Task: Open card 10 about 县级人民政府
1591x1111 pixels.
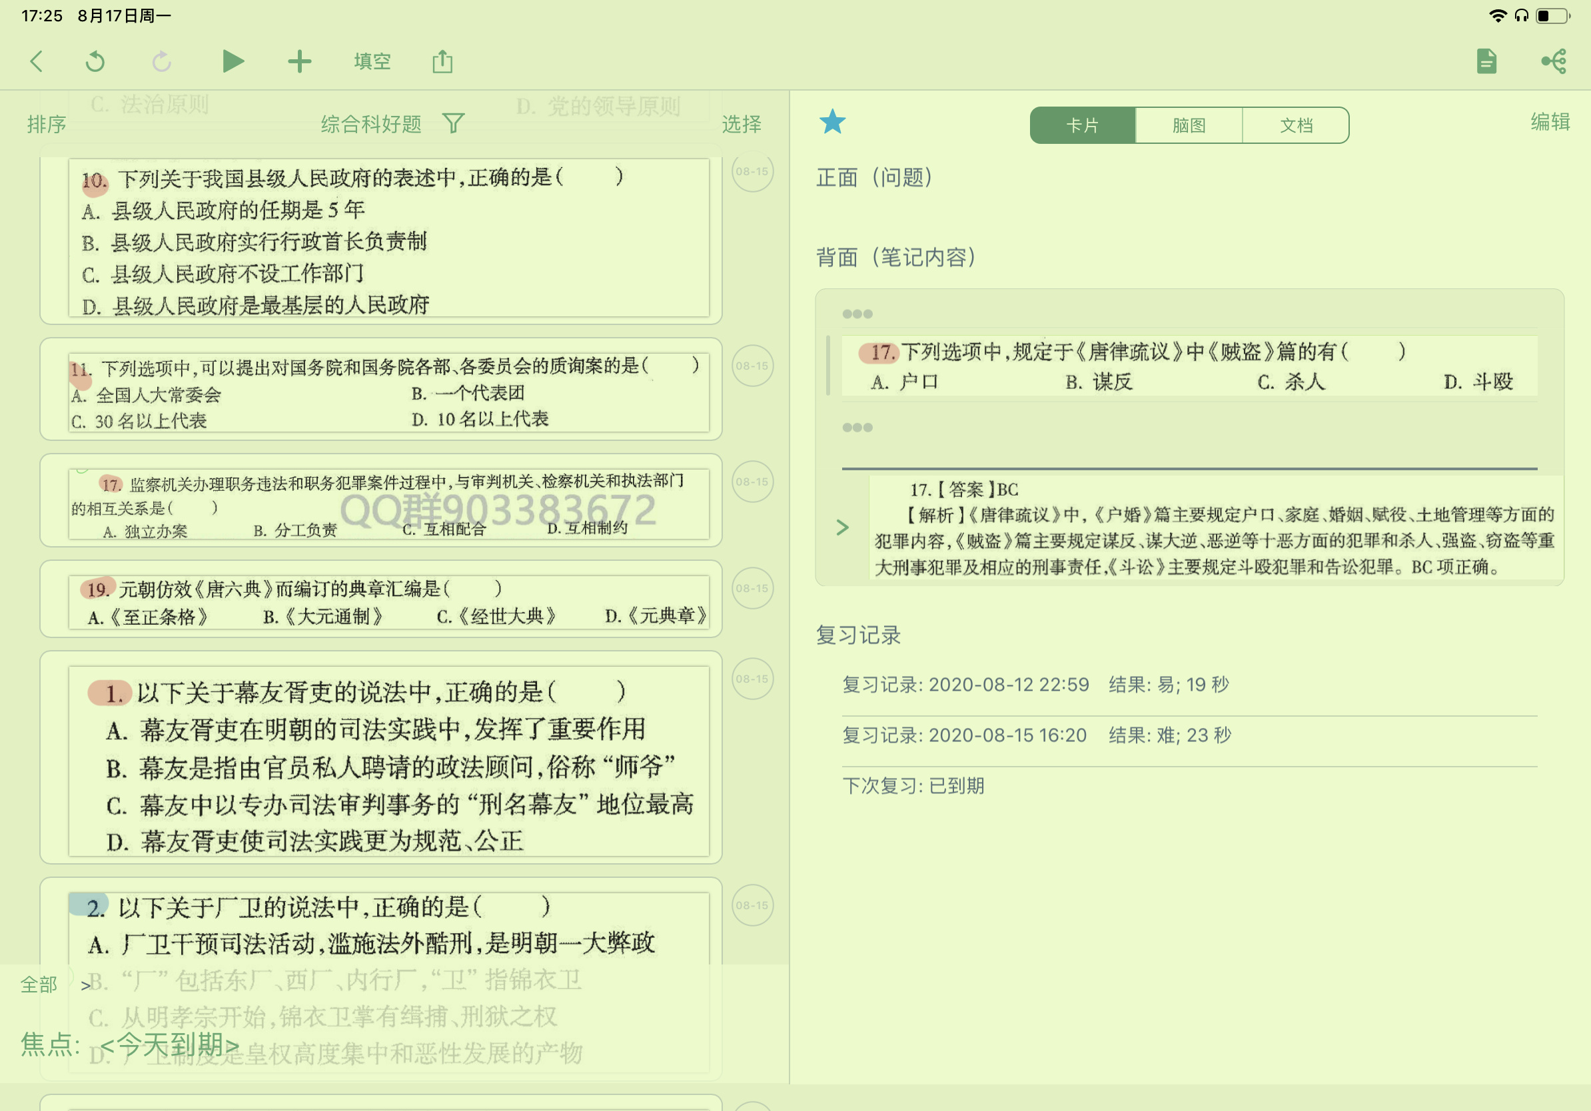Action: (381, 238)
